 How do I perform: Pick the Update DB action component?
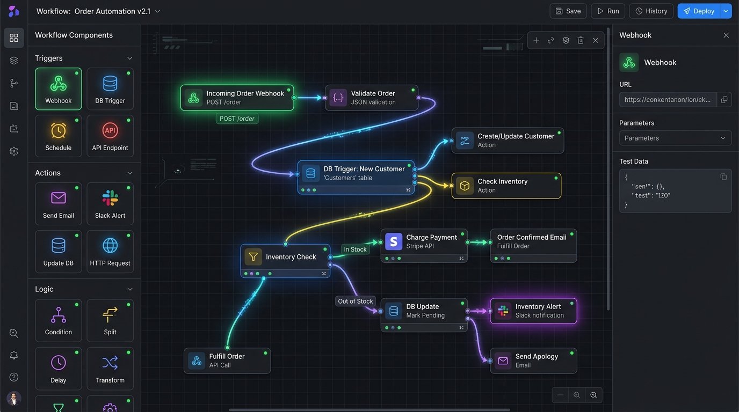point(59,252)
